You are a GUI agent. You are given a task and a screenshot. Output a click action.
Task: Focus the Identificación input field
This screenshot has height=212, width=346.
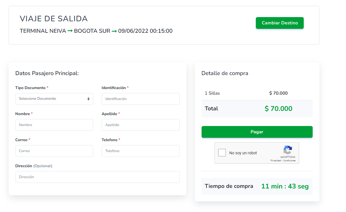click(141, 99)
